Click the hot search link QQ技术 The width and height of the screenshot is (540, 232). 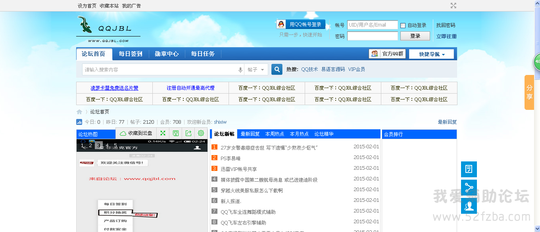point(309,69)
